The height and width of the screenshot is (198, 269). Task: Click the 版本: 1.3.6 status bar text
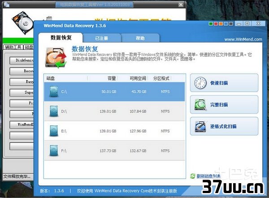pyautogui.click(x=52, y=191)
